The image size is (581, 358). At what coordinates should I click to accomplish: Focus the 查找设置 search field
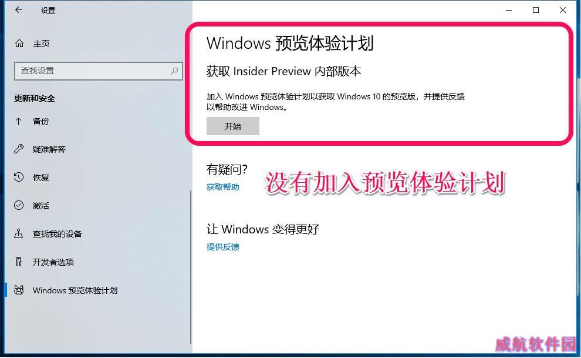pos(98,71)
